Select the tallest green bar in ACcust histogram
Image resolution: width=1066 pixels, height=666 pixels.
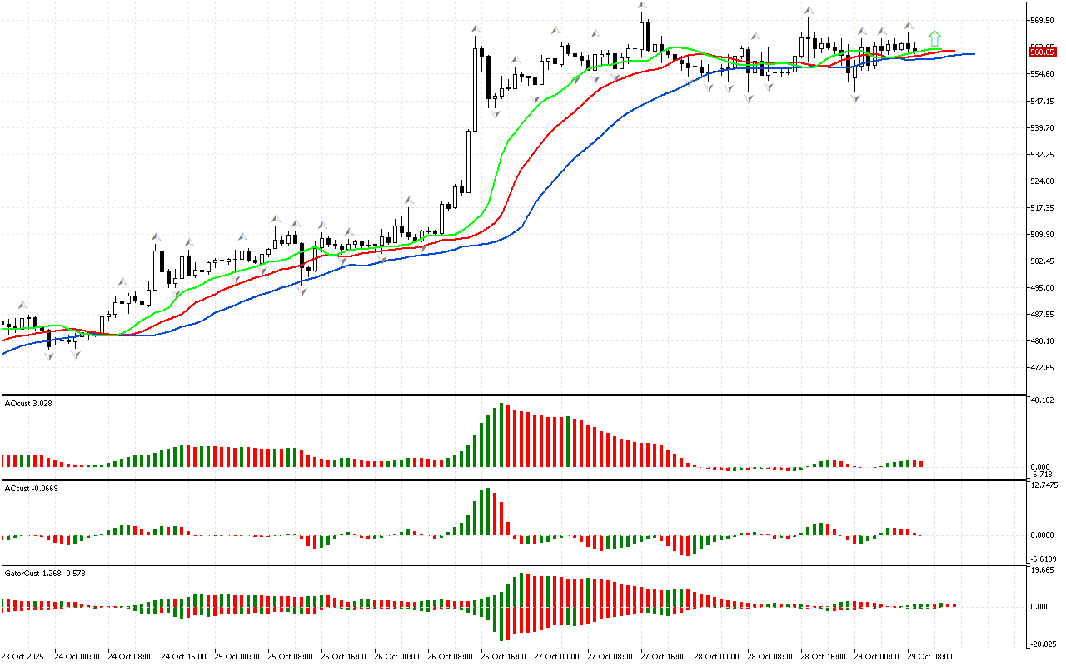(x=488, y=511)
